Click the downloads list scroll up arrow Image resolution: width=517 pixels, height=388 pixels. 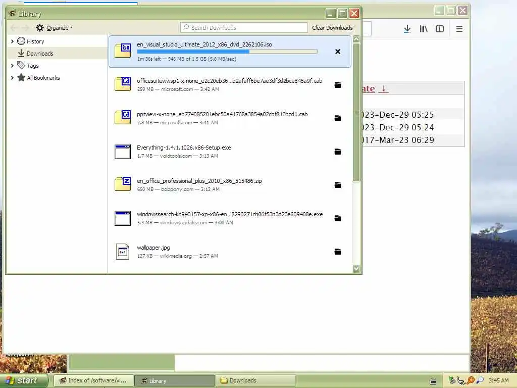point(356,39)
